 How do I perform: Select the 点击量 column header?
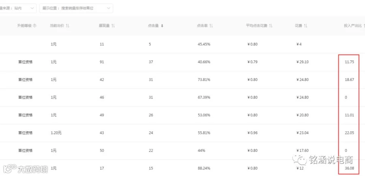click(x=153, y=26)
